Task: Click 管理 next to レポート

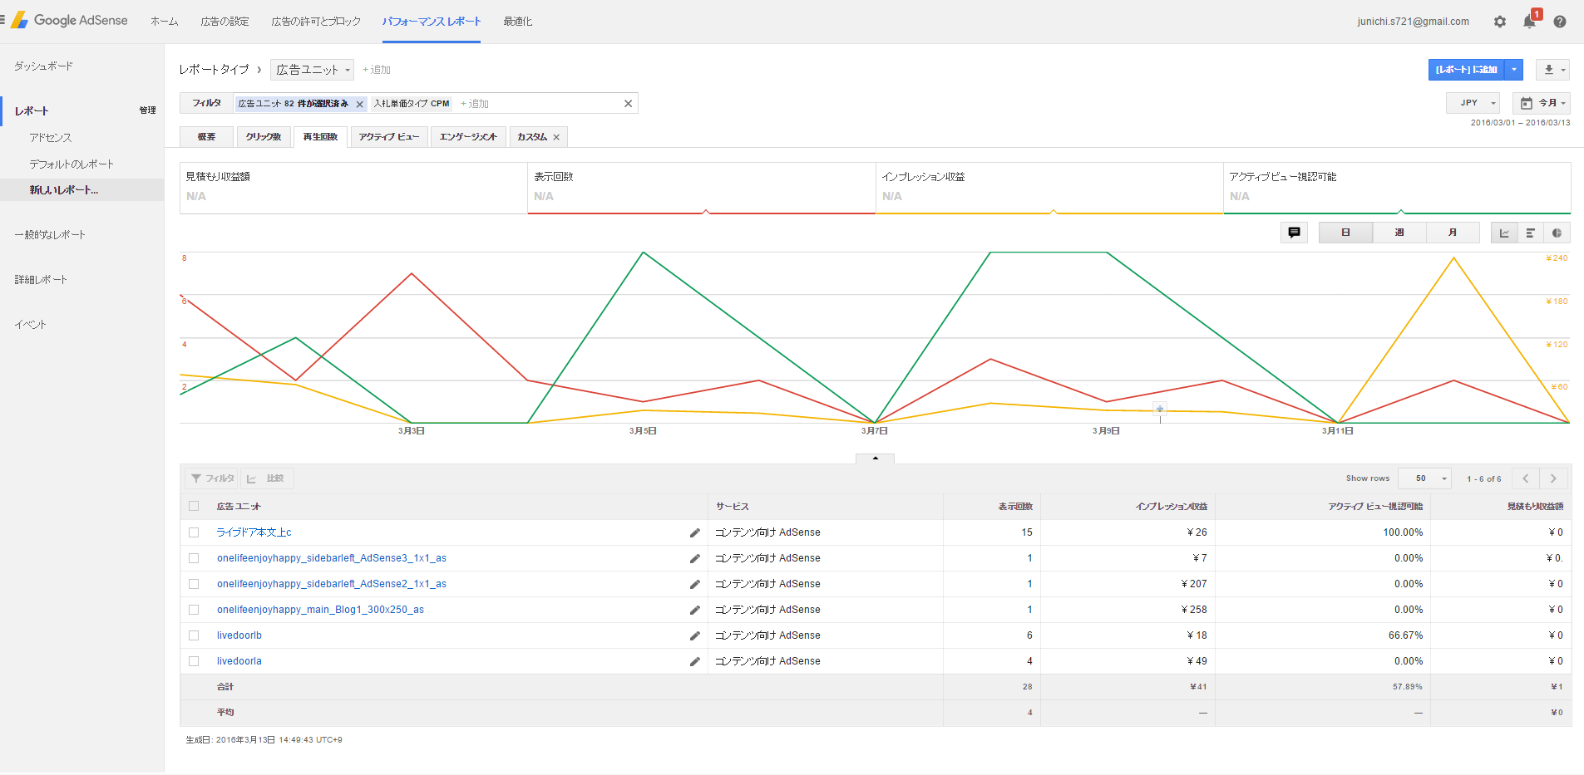Action: (147, 110)
